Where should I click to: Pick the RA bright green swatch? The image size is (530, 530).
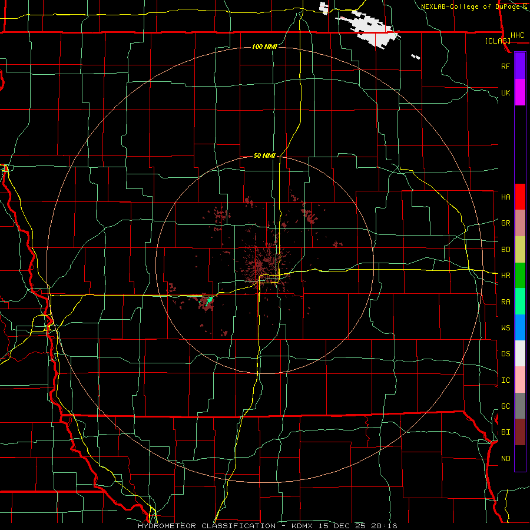[520, 302]
